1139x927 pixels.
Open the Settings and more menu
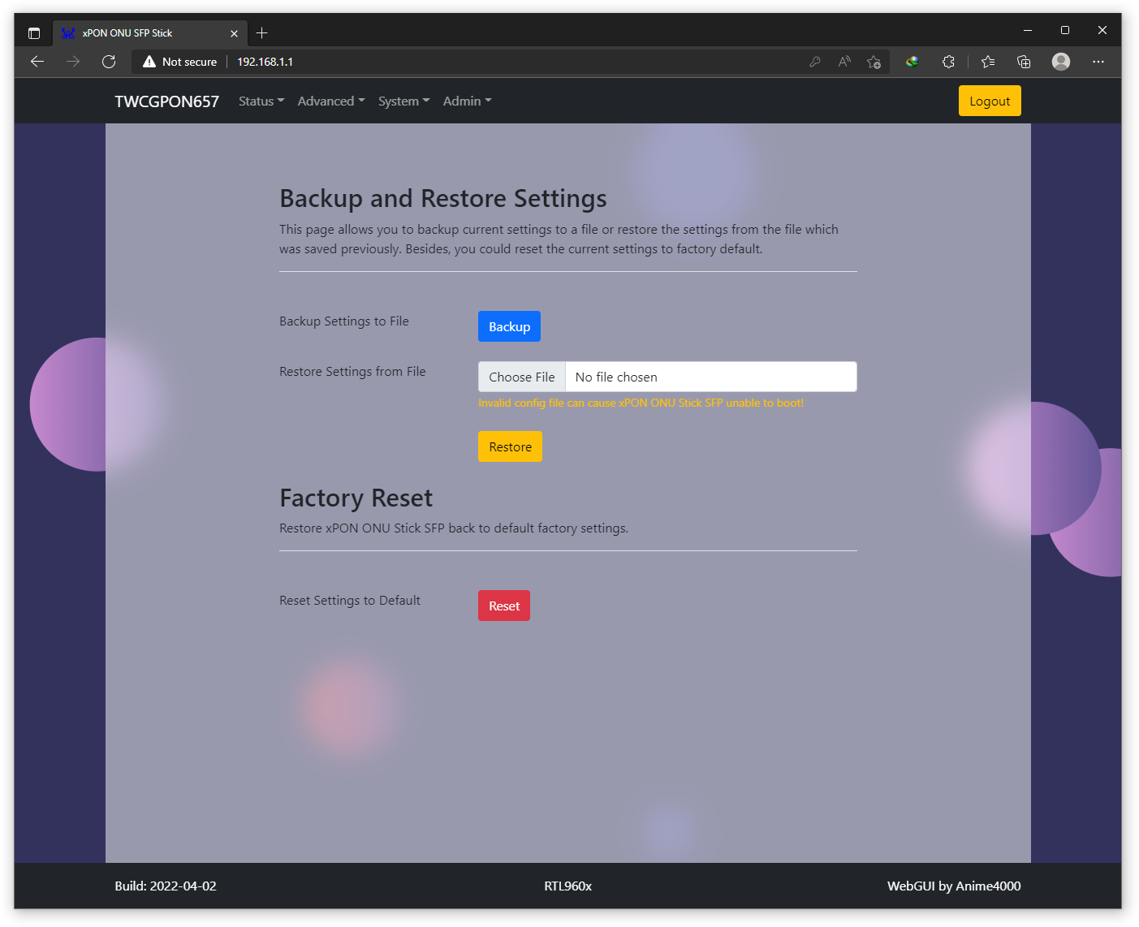1098,62
